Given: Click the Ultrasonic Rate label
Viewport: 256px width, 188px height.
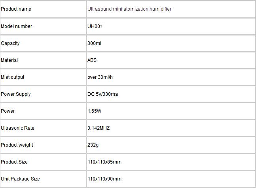Looking at the screenshot, I should click(x=17, y=128).
